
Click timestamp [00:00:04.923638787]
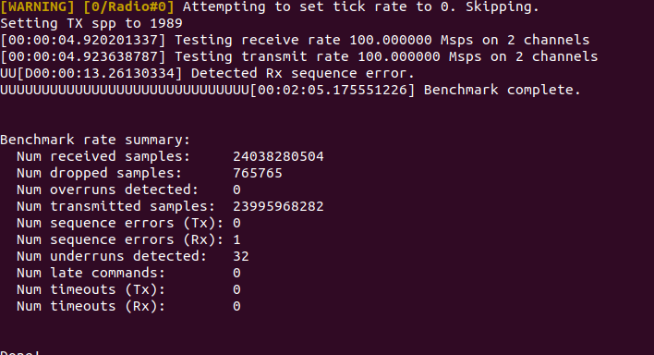(83, 56)
